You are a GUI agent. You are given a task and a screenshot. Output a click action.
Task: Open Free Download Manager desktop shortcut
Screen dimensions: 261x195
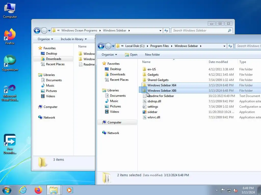tap(10, 144)
